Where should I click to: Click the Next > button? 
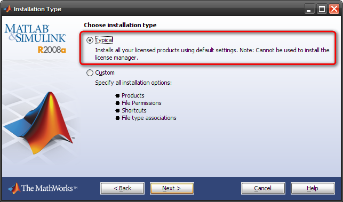(x=172, y=188)
